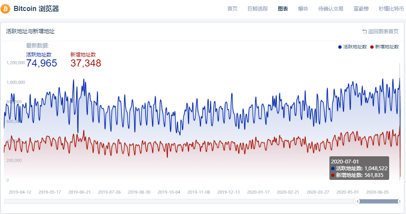The height and width of the screenshot is (214, 406).
Task: Open the 爆块 nav item
Action: click(303, 9)
